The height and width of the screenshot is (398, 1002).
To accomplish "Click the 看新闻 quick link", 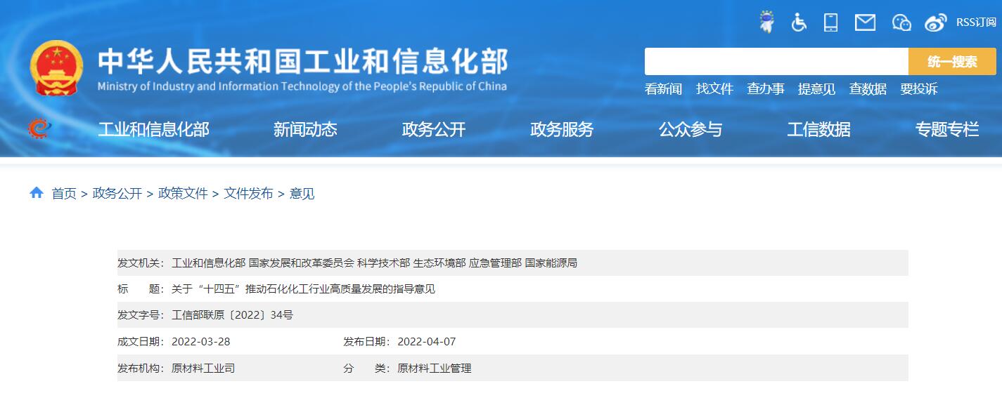I will tap(663, 89).
